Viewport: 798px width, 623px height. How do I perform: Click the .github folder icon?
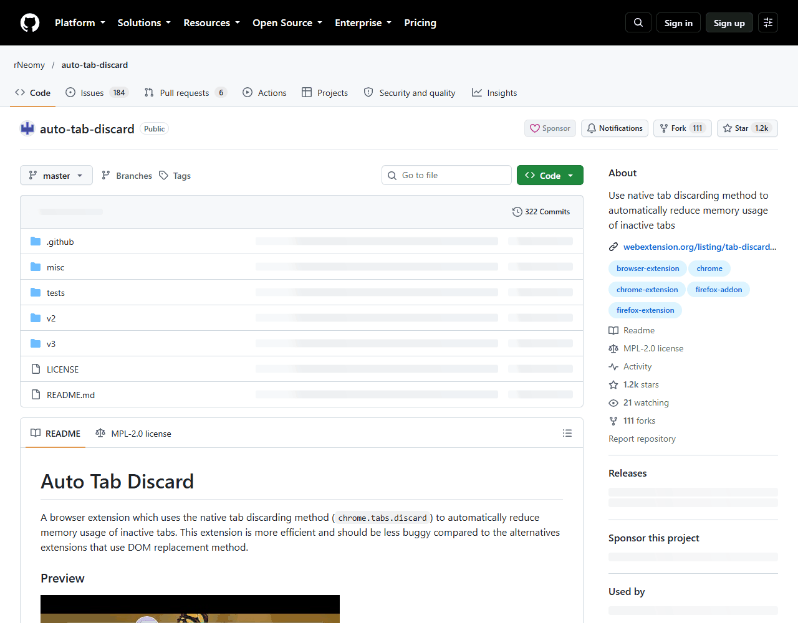coord(36,241)
